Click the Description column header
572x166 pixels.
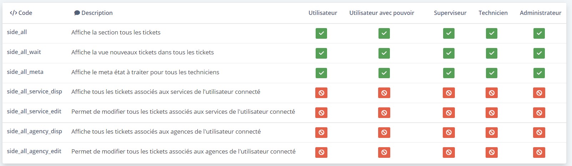coord(94,13)
